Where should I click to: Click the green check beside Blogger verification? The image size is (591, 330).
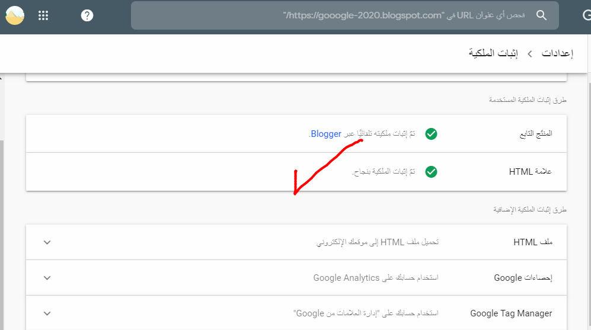click(431, 134)
